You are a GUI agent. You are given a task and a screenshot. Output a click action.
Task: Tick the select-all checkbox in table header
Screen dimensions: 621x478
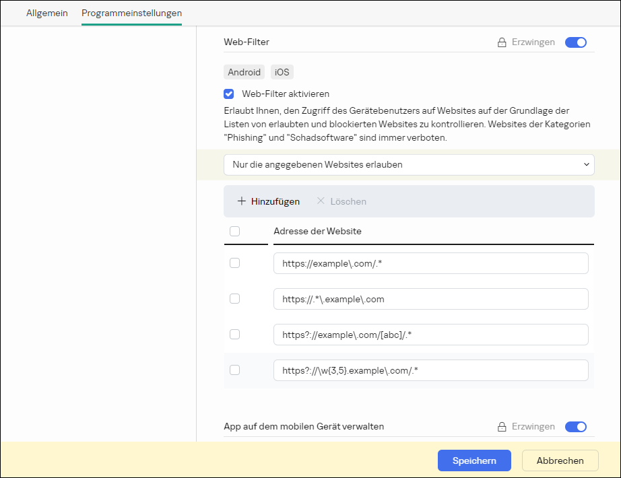(x=234, y=232)
